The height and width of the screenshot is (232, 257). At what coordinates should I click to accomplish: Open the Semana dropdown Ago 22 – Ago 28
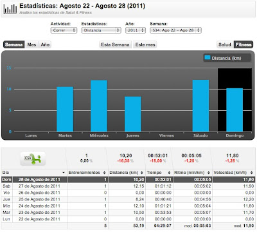175,30
